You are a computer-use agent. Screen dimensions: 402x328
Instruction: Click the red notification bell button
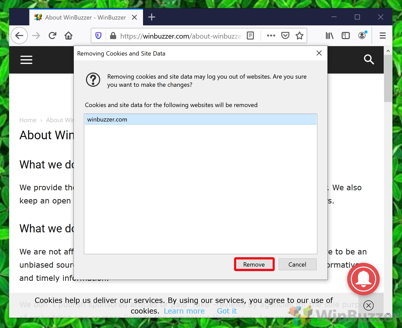tap(363, 279)
